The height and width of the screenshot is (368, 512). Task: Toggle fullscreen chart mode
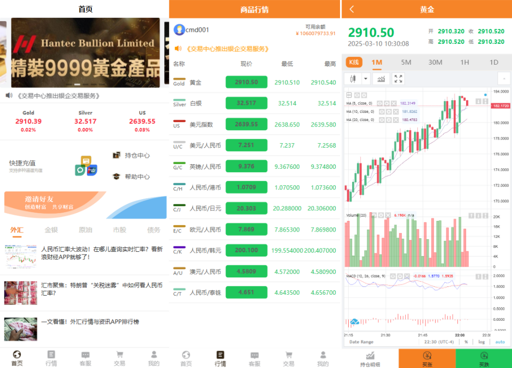[398, 79]
